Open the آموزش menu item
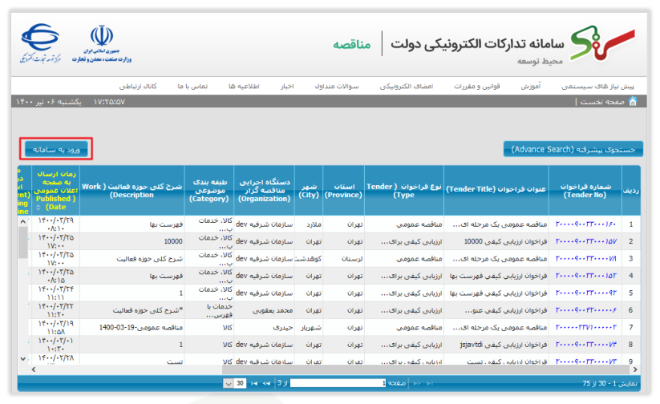This screenshot has height=404, width=660. (530, 87)
